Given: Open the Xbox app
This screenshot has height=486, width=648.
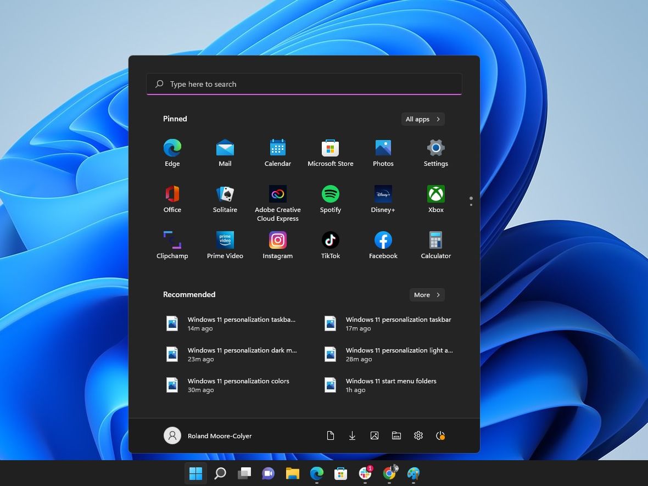Looking at the screenshot, I should (435, 194).
